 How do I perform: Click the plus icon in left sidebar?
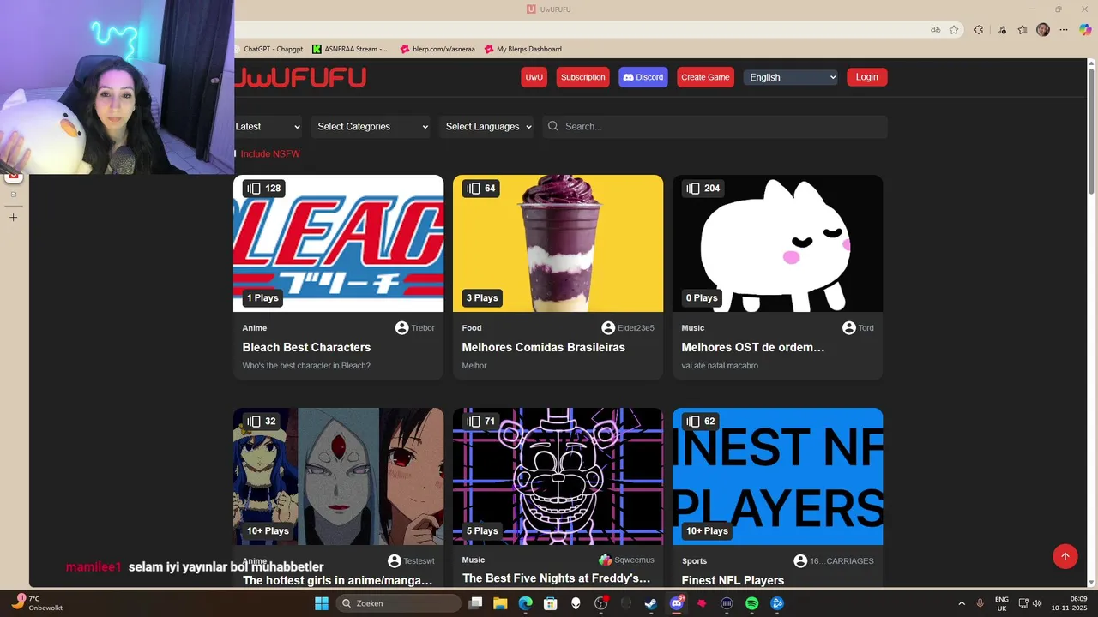tap(13, 218)
